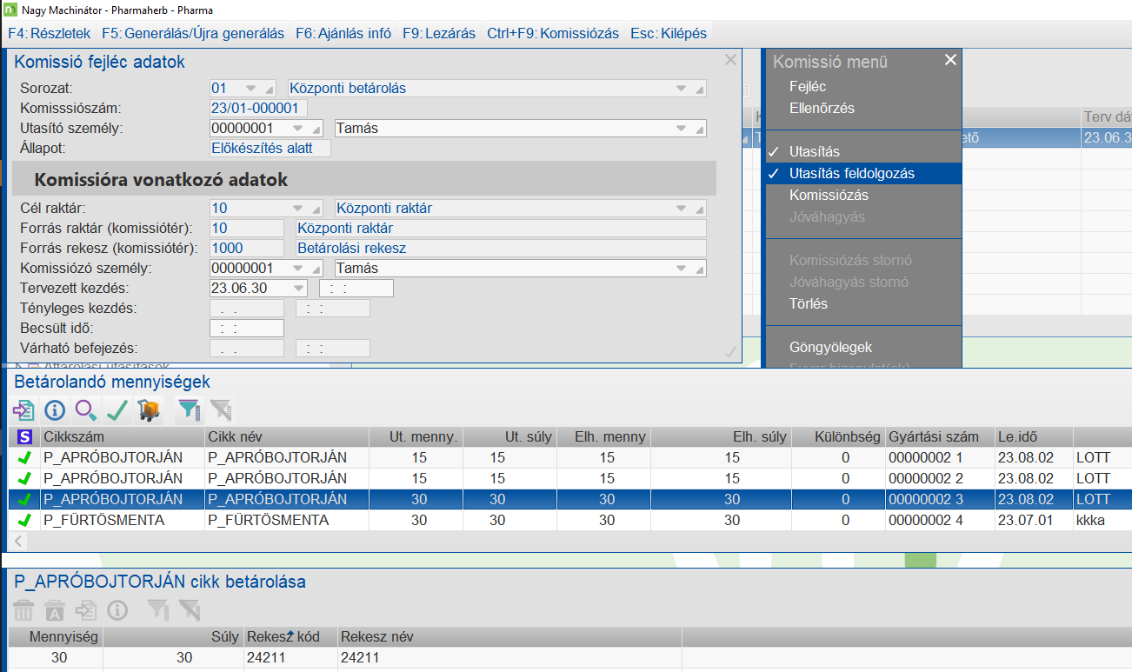The image size is (1132, 672).
Task: Click the blue info icon in Betárolandó mennyiségek
Action: pos(55,410)
